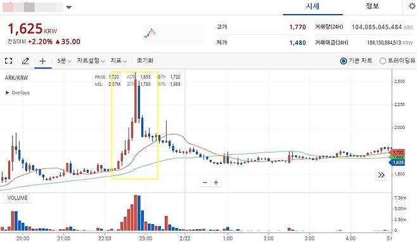Click the 23:00 time axis label
Screen dimensions: 417x242
(x=146, y=238)
